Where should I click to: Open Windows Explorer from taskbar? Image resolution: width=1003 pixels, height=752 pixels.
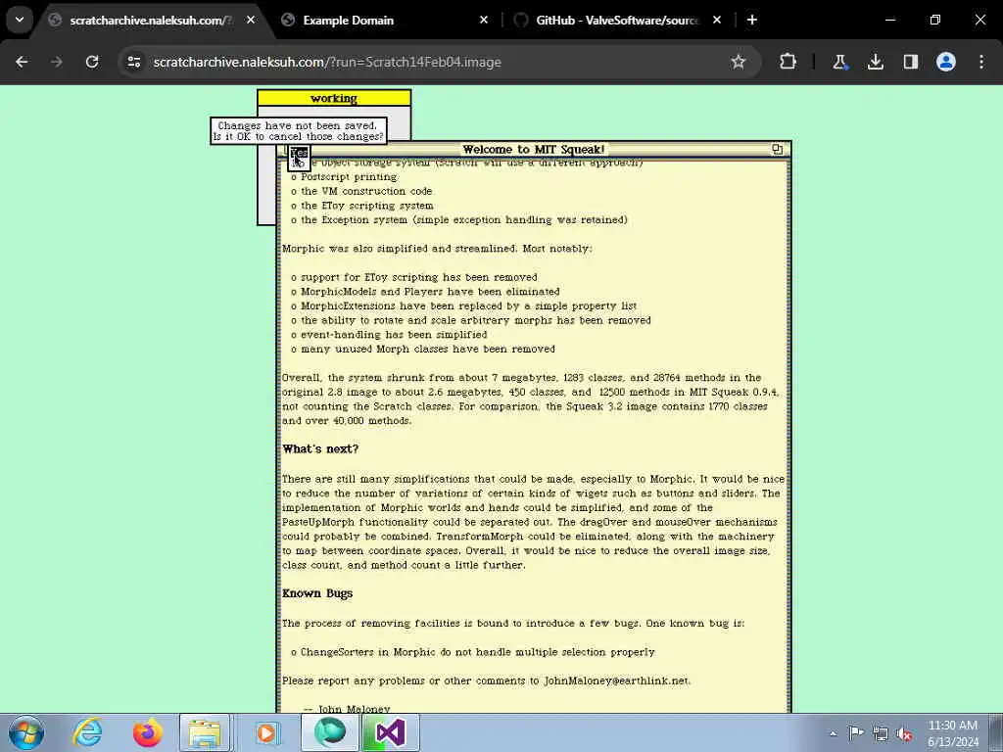pyautogui.click(x=205, y=732)
